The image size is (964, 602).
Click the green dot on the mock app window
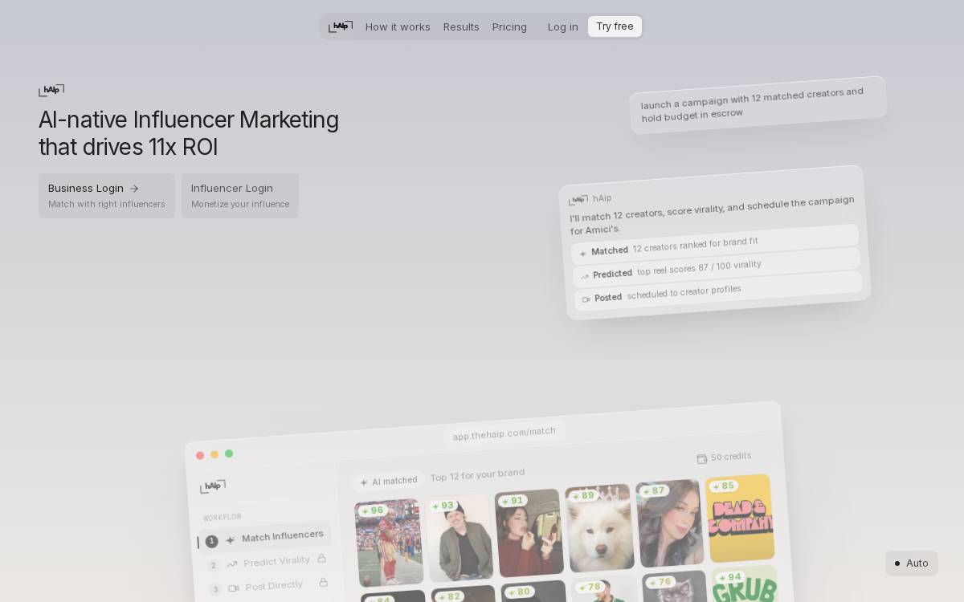coord(229,454)
